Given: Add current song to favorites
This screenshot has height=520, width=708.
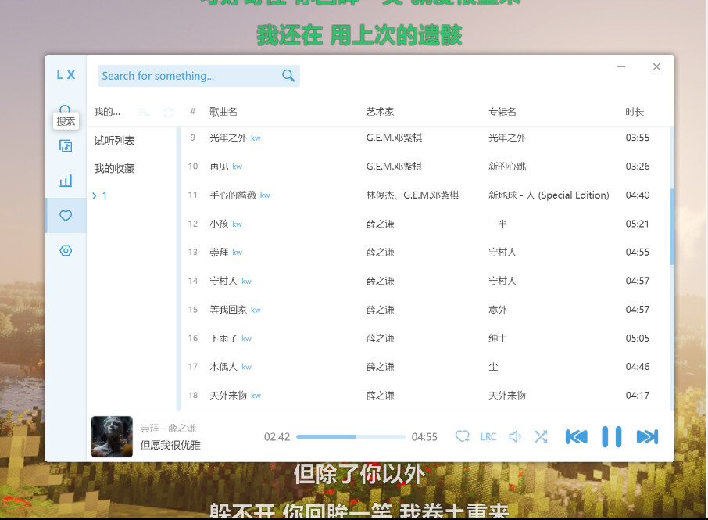Looking at the screenshot, I should [x=462, y=436].
